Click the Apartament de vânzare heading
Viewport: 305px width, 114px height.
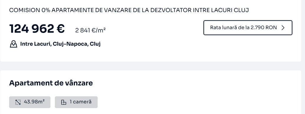point(51,83)
